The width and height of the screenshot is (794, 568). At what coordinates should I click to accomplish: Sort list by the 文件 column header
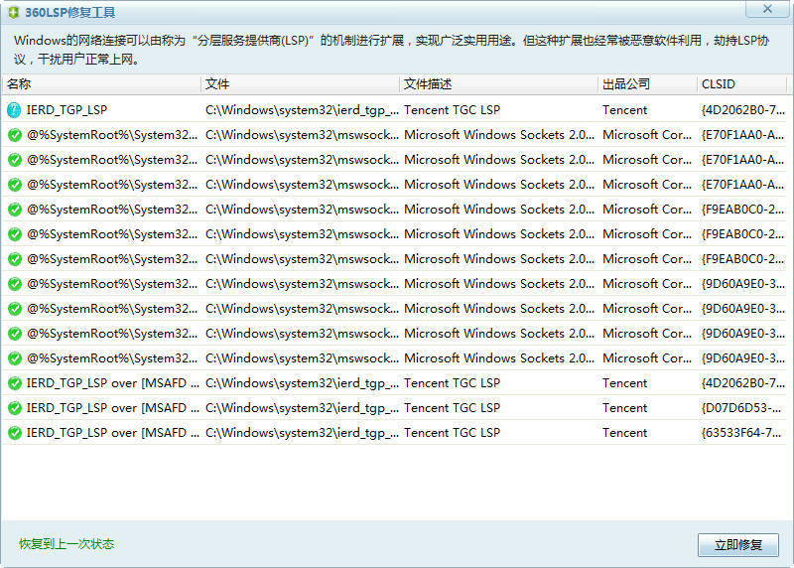(298, 84)
